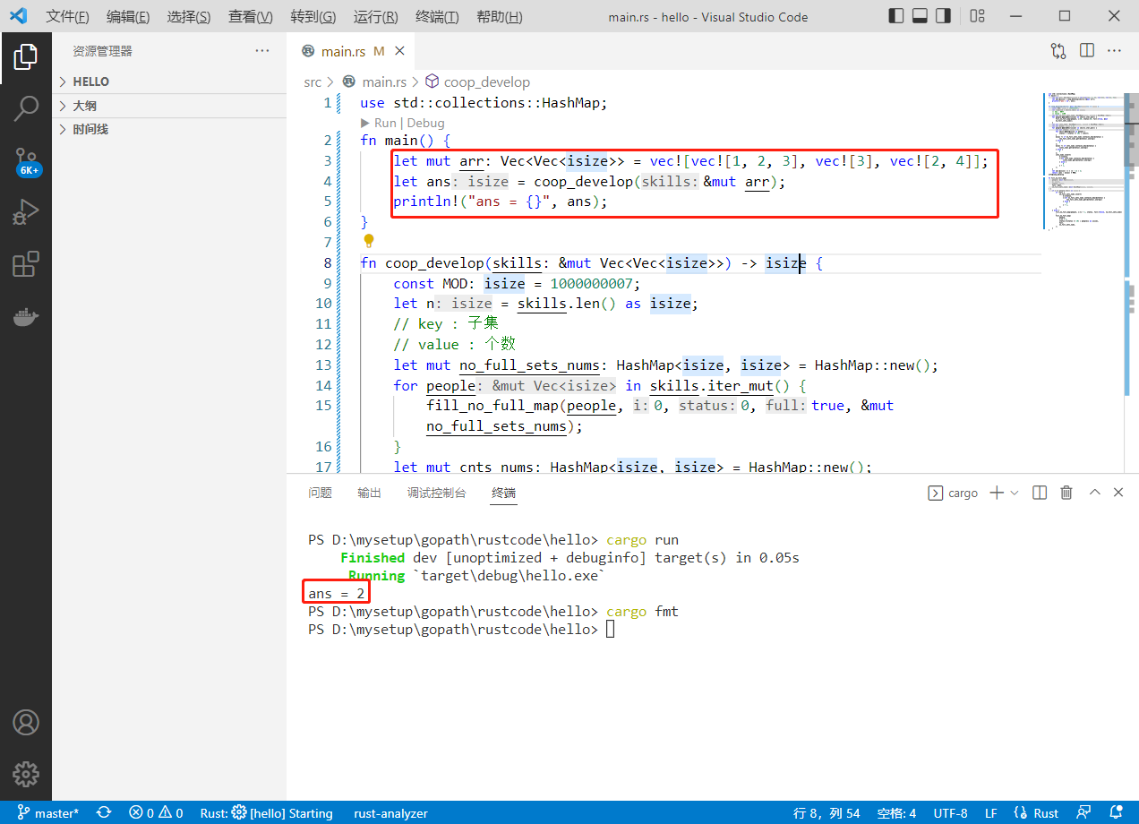
Task: Click the explorer panel more actions ellipsis
Action: (x=262, y=51)
